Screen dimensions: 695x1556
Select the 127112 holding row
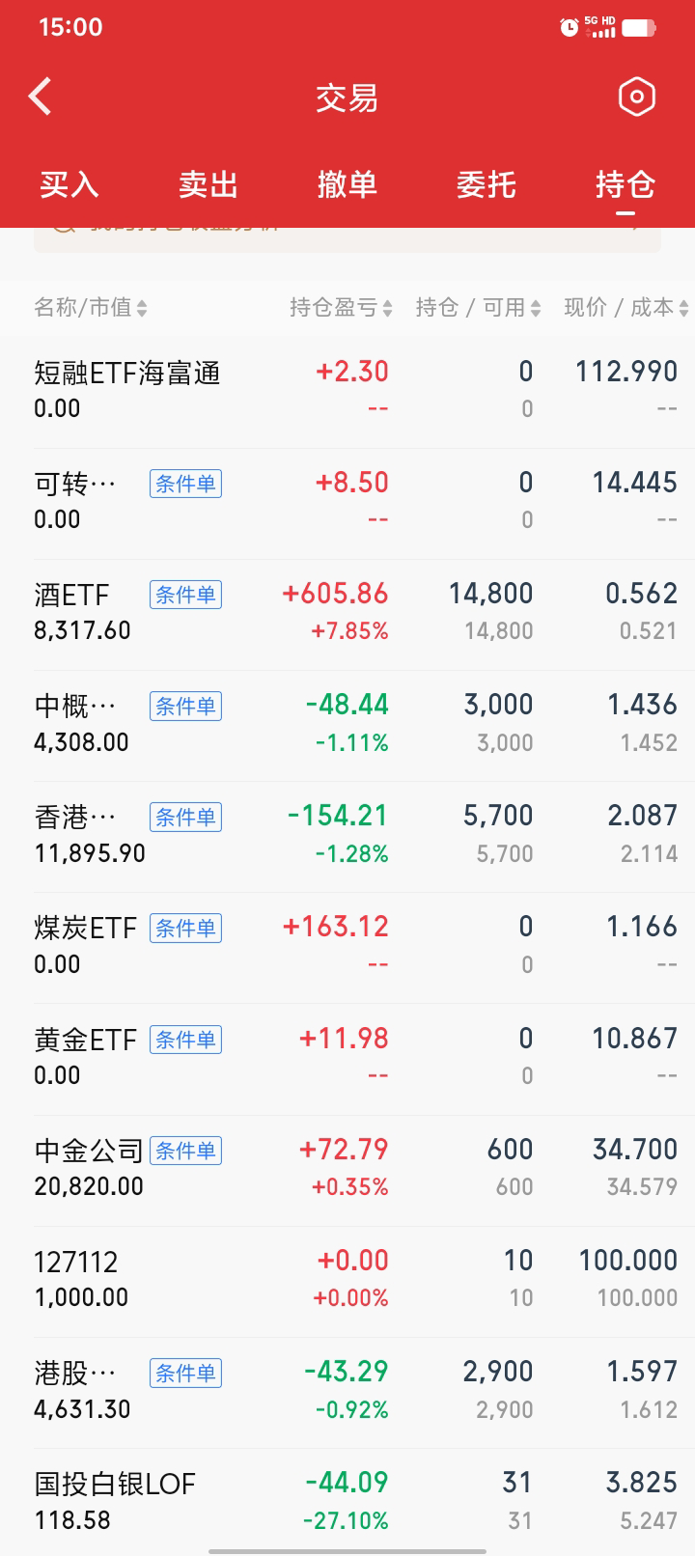(347, 1279)
